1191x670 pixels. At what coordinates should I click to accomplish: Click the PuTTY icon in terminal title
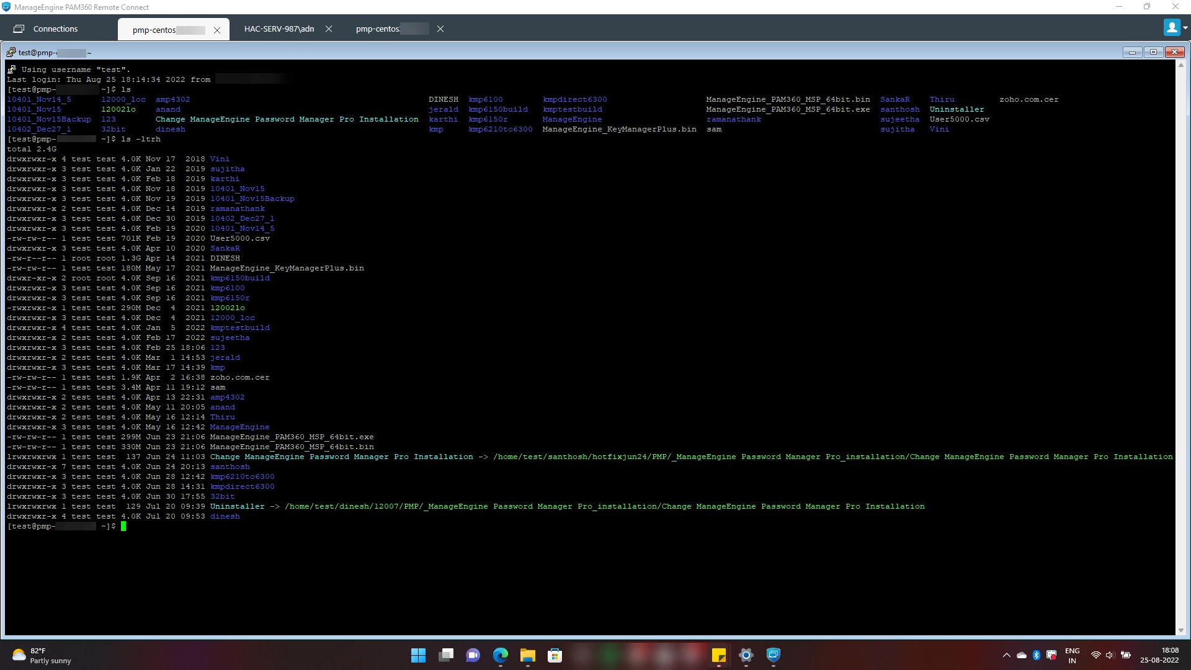coord(11,52)
